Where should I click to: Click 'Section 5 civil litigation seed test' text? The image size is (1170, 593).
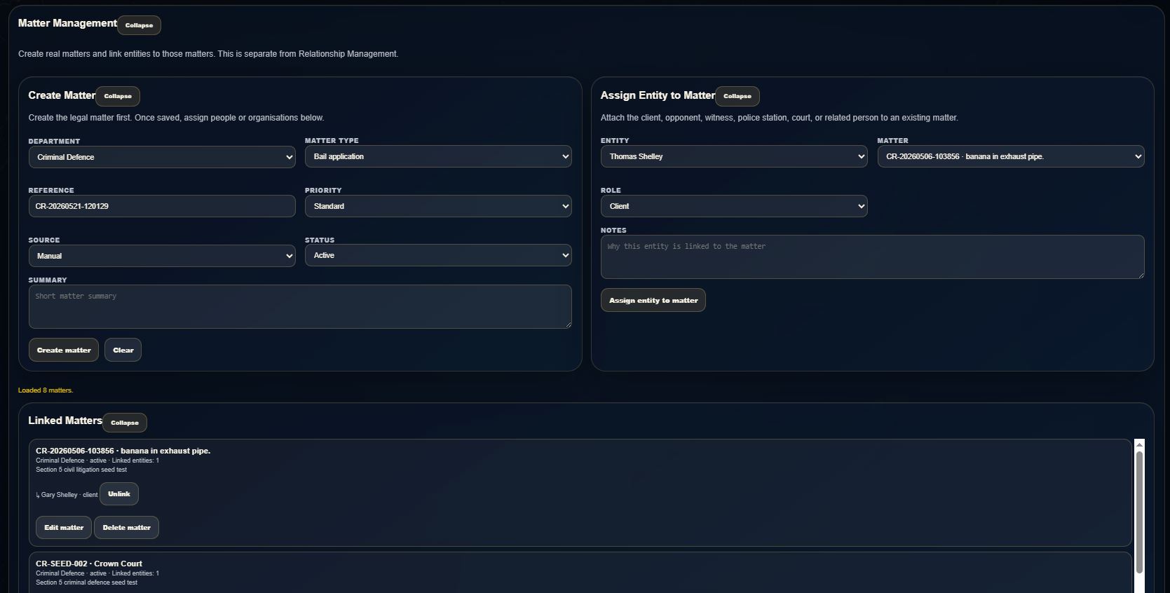click(81, 470)
